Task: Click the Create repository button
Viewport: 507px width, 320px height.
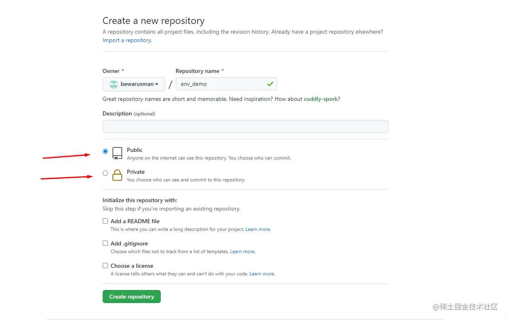Action: tap(132, 297)
